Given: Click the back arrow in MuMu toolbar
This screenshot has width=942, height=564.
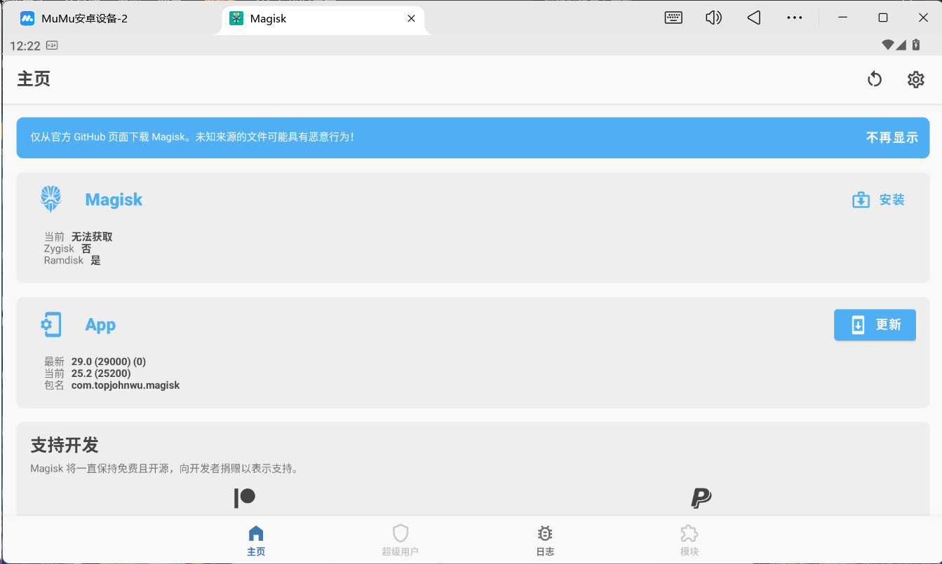Looking at the screenshot, I should [x=753, y=18].
